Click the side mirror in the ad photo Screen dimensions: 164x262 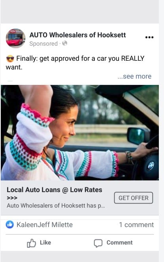(138, 136)
